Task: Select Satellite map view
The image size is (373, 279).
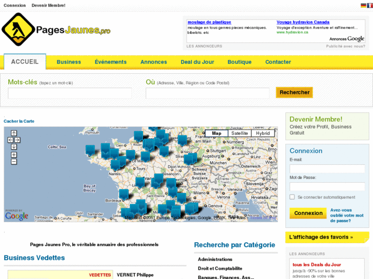Action: click(240, 134)
